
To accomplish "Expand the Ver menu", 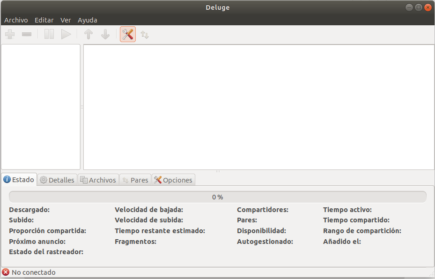I will [66, 20].
